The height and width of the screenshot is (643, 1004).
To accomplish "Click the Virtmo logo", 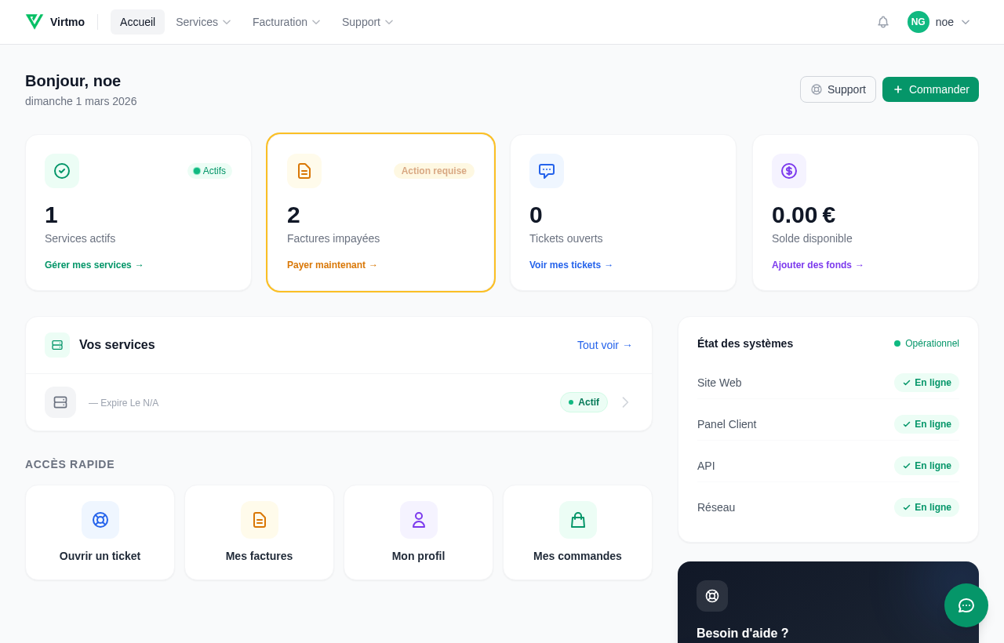I will tap(55, 22).
